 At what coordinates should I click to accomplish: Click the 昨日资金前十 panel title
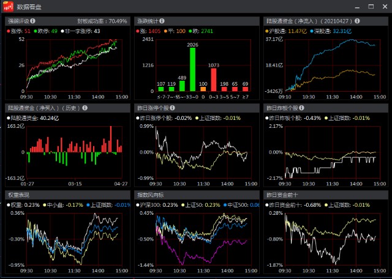point(280,195)
